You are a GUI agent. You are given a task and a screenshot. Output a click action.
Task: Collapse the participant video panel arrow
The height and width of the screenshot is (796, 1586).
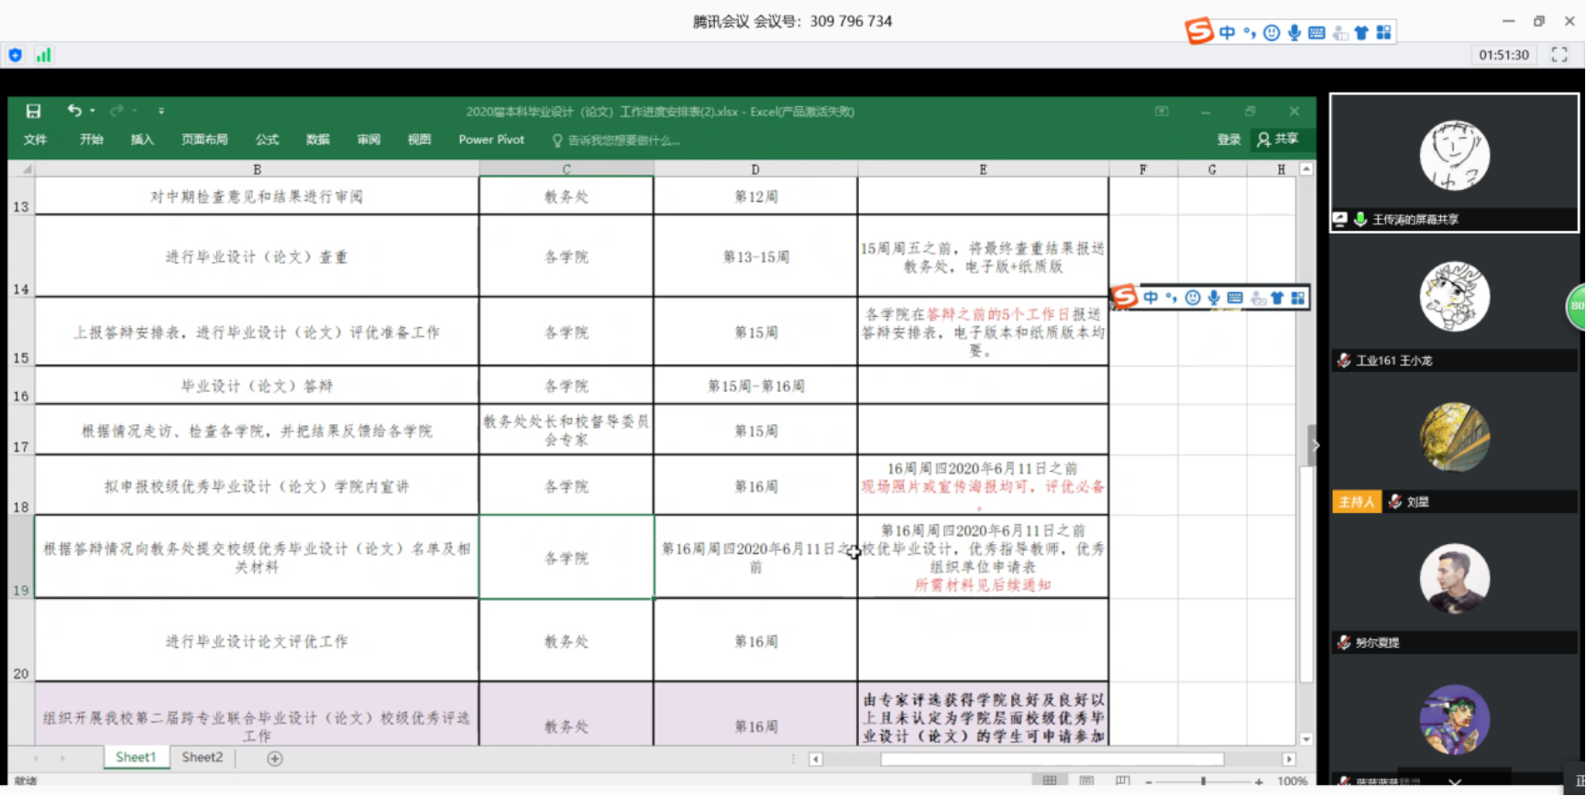coord(1316,446)
